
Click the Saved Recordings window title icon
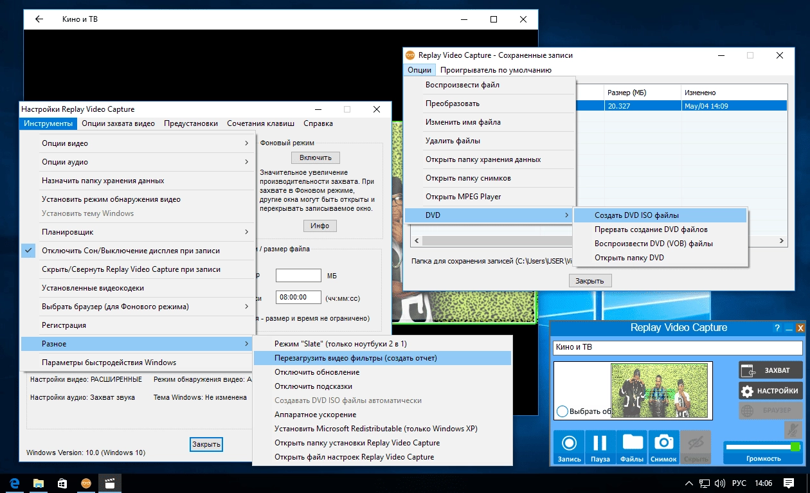coord(410,55)
